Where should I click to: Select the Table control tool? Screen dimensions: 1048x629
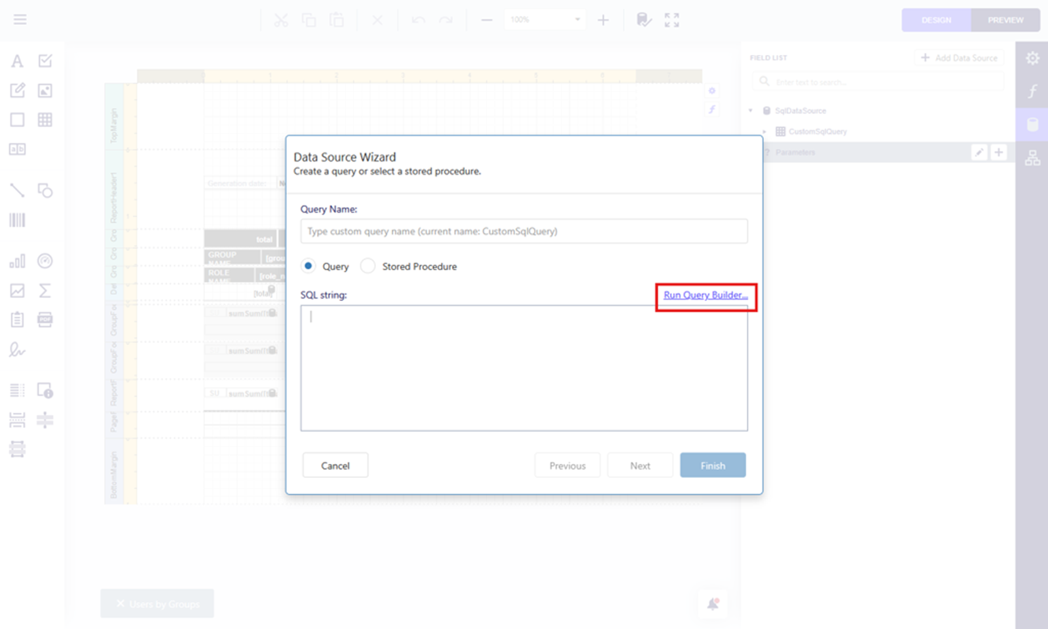[x=45, y=120]
